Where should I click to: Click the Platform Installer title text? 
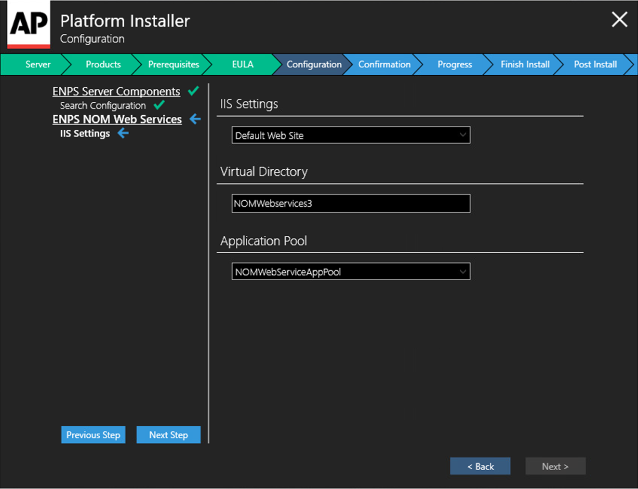125,21
